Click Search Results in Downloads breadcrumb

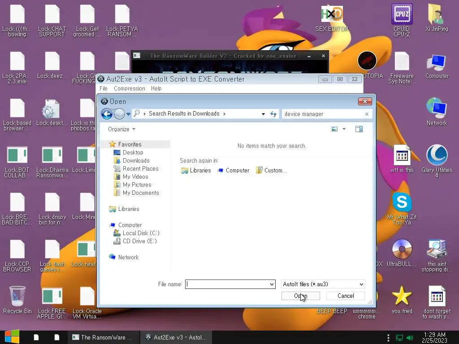[x=184, y=114]
